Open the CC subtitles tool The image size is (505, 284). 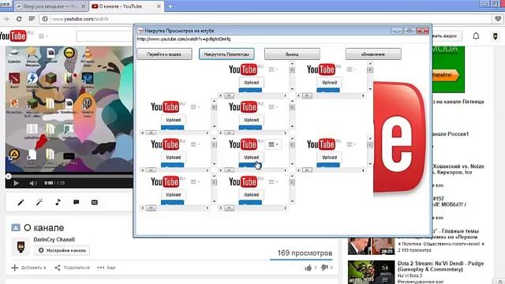[95, 202]
